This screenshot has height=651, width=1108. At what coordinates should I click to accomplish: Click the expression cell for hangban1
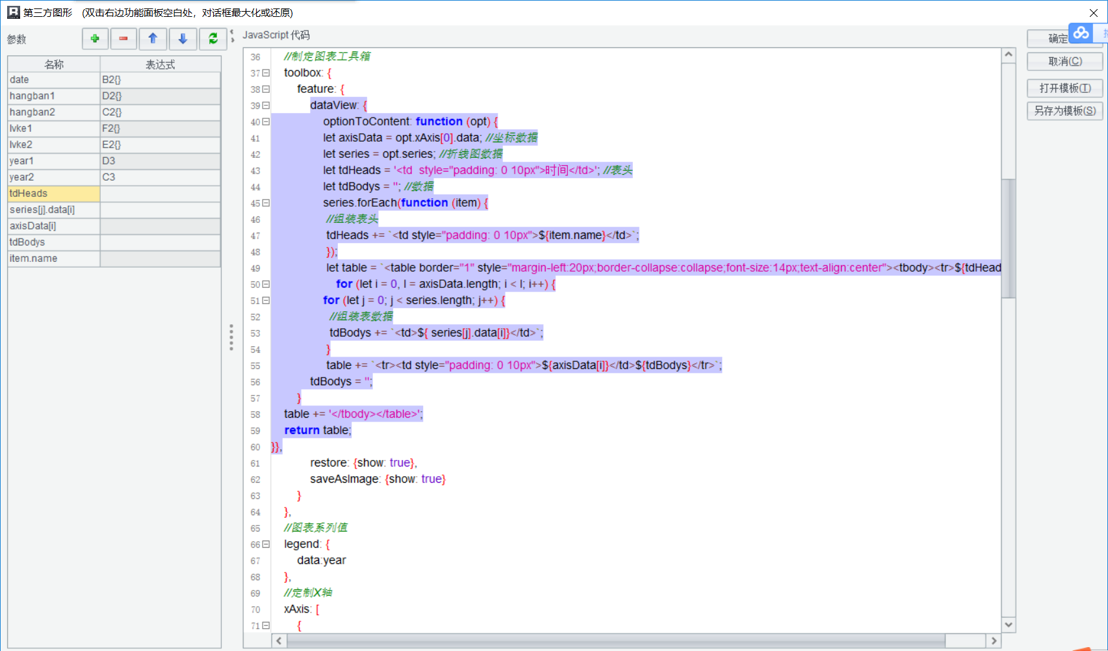pyautogui.click(x=160, y=96)
